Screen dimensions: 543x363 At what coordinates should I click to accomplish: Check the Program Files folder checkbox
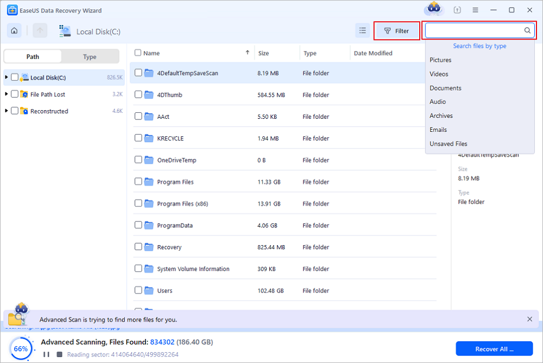pos(138,182)
